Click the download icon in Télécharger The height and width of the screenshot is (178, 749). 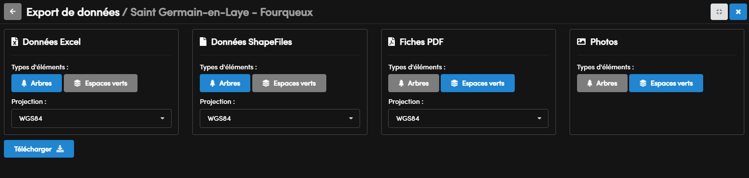[60, 149]
